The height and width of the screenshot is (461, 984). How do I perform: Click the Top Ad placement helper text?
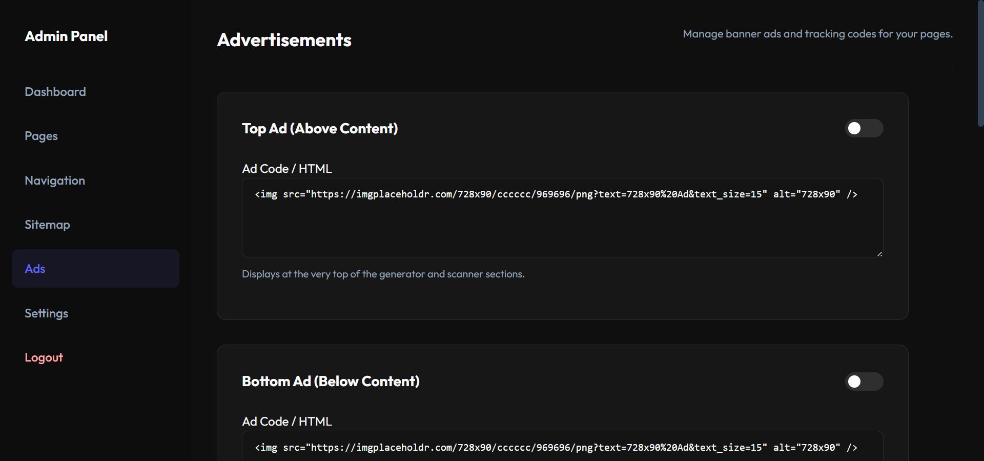[x=383, y=274]
